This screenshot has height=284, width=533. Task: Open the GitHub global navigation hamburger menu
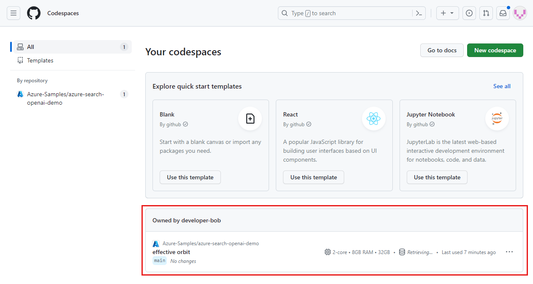point(13,13)
